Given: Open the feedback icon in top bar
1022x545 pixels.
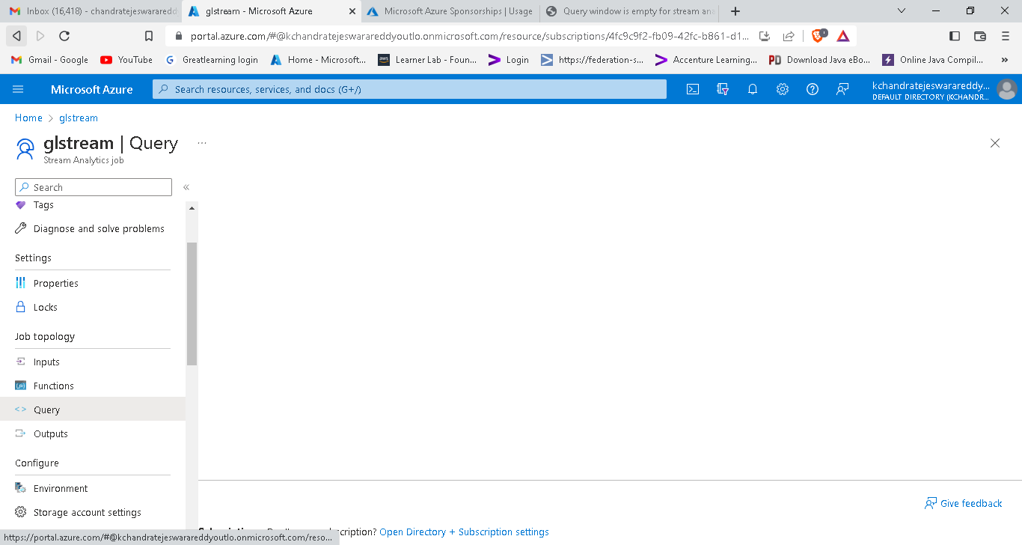Looking at the screenshot, I should click(x=842, y=89).
